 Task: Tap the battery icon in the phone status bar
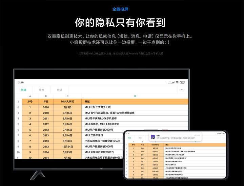click(223, 133)
